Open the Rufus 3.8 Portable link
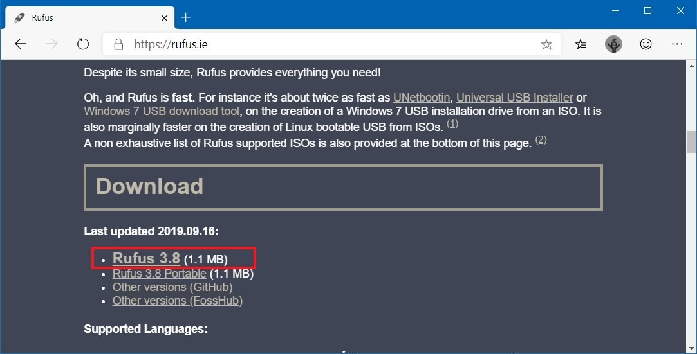The width and height of the screenshot is (697, 354). pos(160,274)
